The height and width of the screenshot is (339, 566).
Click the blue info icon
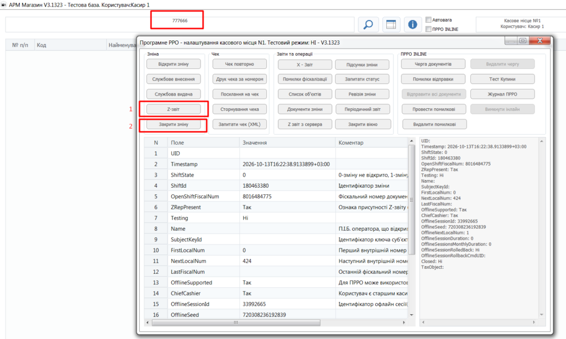pyautogui.click(x=412, y=24)
